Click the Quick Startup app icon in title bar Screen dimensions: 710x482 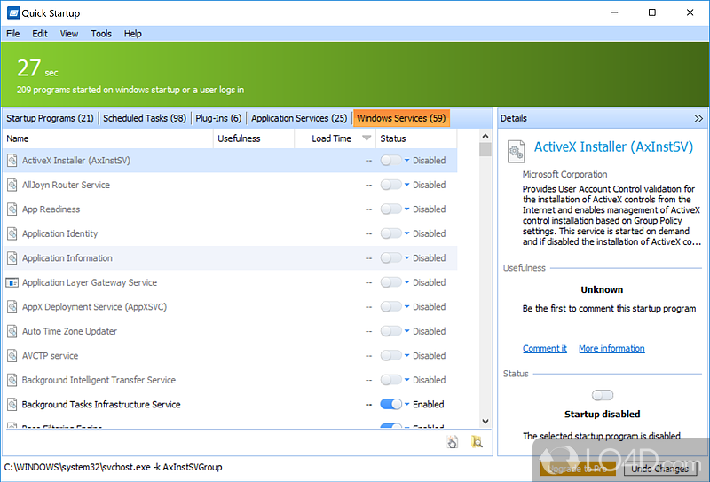click(x=12, y=12)
